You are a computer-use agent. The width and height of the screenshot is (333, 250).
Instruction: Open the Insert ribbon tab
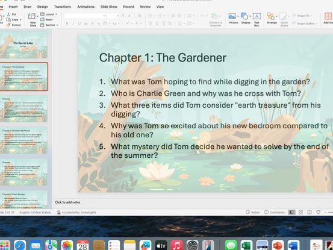[13, 7]
